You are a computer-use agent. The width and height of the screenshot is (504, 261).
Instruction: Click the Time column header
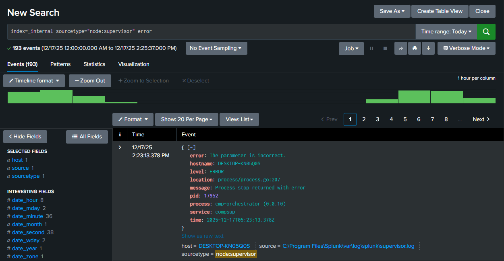click(138, 135)
